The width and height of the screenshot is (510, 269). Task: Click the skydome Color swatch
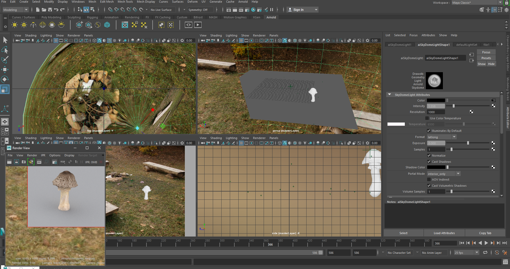436,100
